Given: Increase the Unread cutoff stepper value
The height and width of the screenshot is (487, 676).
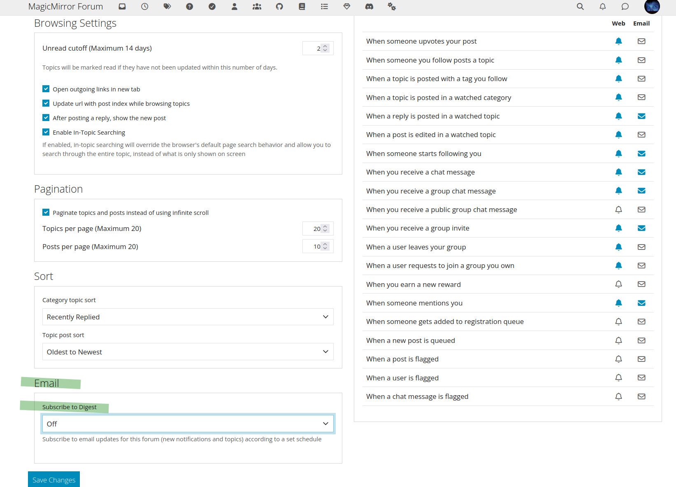Looking at the screenshot, I should [x=325, y=46].
